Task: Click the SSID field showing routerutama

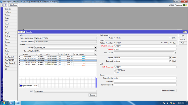Action: coord(65,91)
